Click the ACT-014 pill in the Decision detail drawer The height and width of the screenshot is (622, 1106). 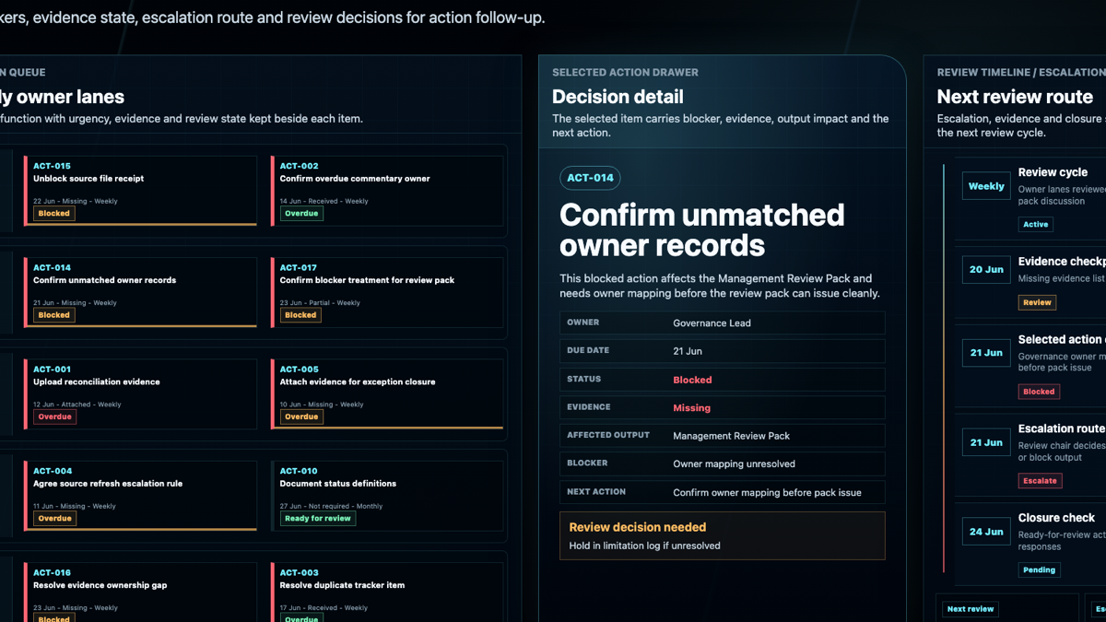pyautogui.click(x=590, y=178)
